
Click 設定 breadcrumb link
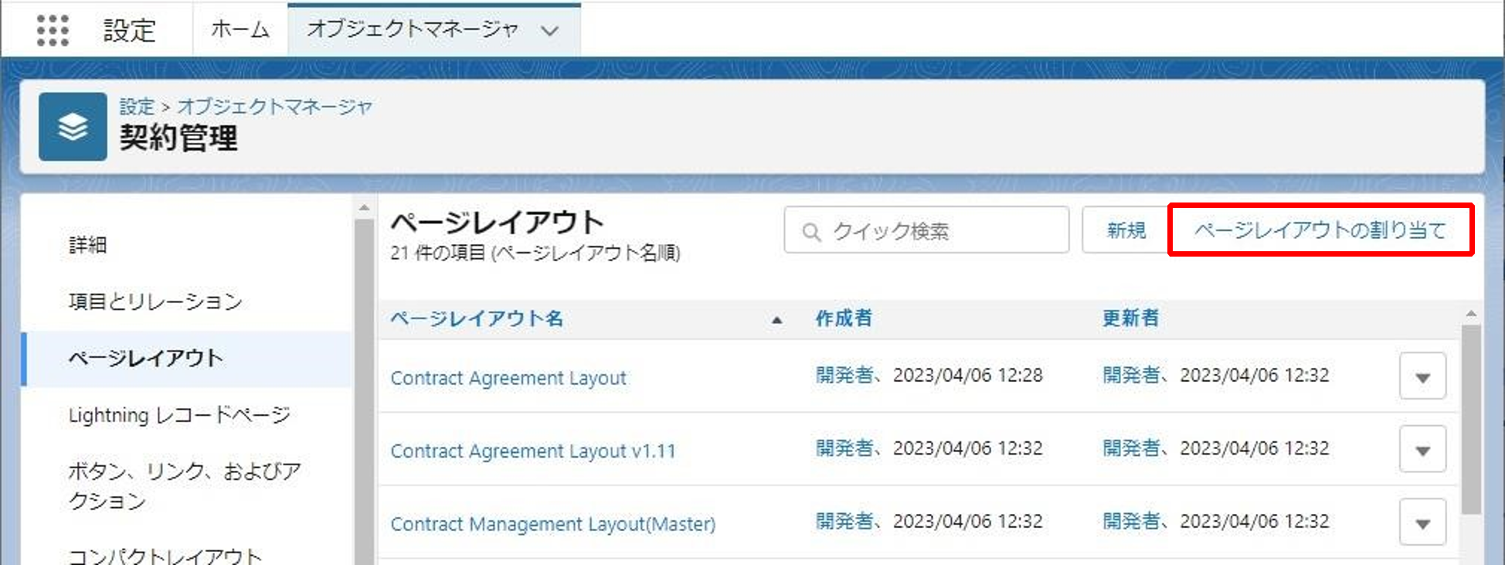(x=137, y=106)
